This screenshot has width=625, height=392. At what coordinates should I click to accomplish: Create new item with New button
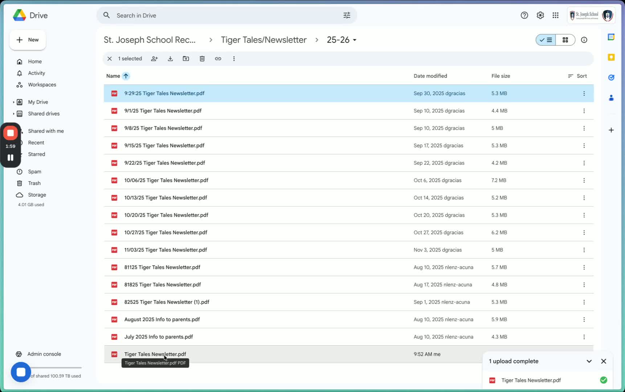(28, 40)
